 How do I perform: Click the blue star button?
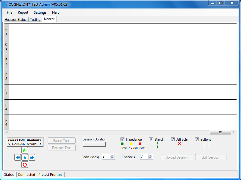pos(25,158)
